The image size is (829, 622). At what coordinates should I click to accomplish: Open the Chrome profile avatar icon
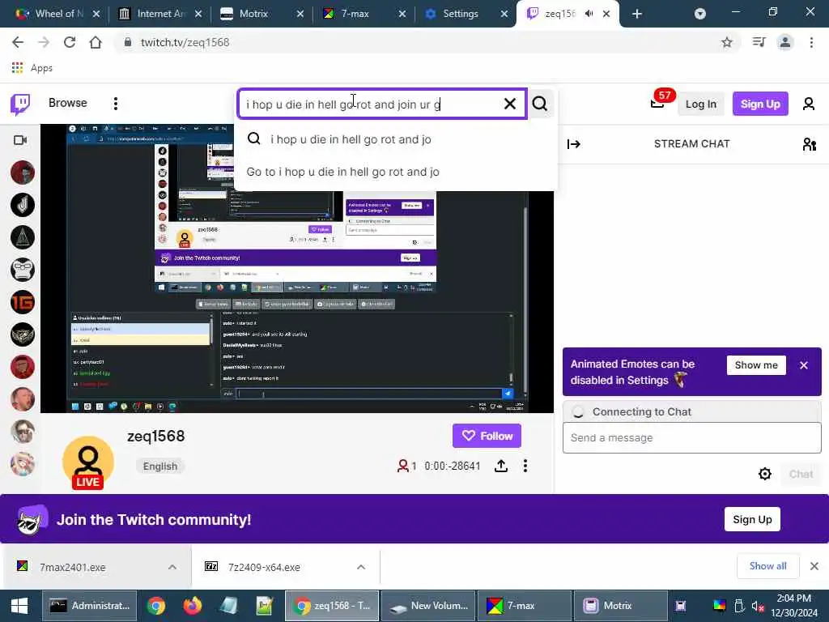(x=785, y=42)
